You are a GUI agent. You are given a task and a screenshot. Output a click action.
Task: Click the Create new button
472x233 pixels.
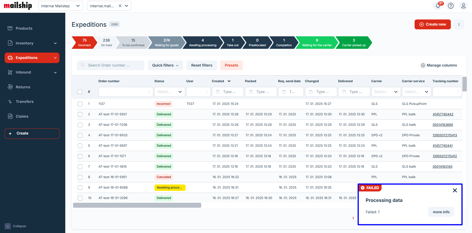point(432,24)
